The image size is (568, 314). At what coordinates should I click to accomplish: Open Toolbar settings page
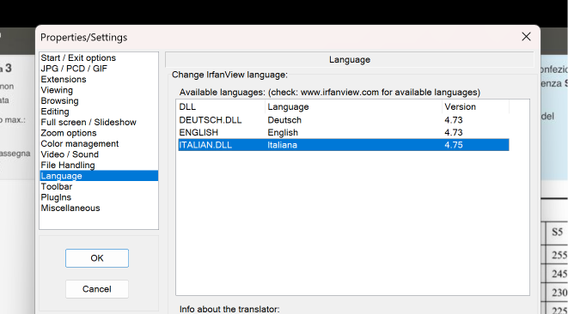tap(99, 187)
